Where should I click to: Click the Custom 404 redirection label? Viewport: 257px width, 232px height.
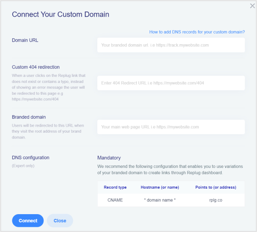tap(36, 67)
